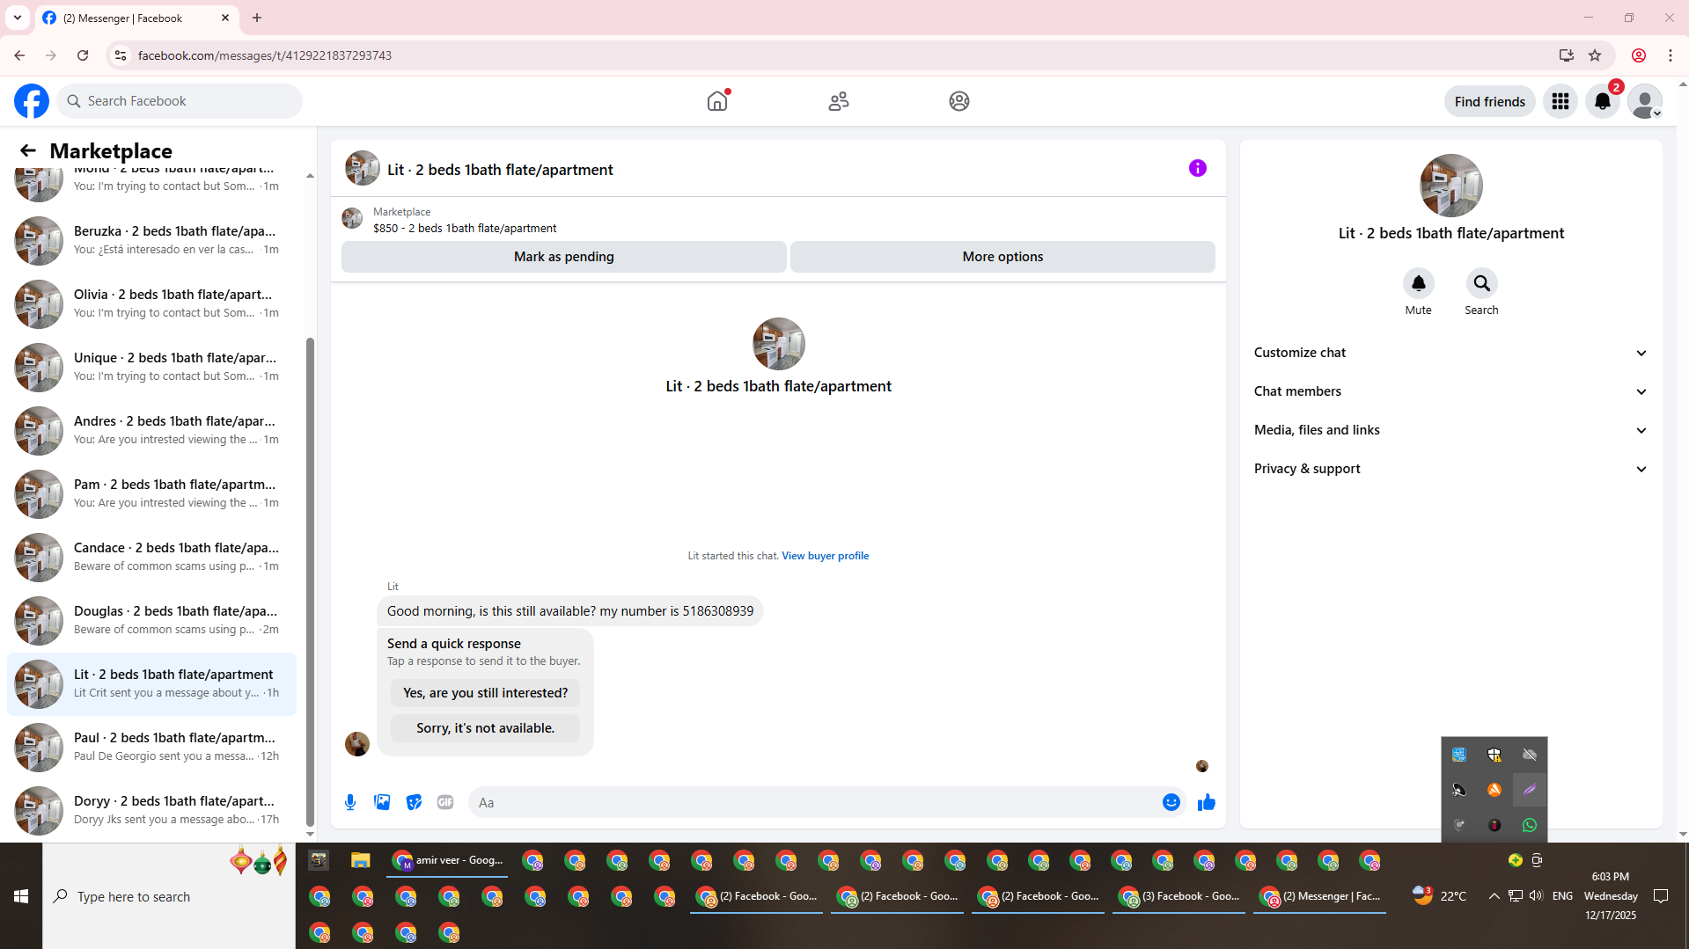Open the large listing thumbnail in chat
Viewport: 1689px width, 949px height.
tap(778, 344)
